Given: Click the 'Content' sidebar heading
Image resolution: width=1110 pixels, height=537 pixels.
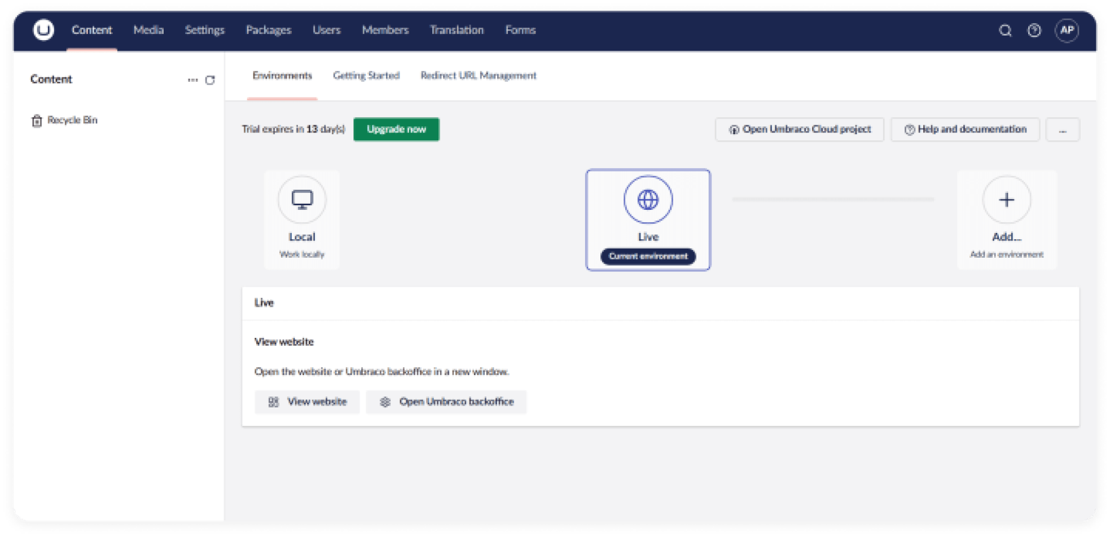Looking at the screenshot, I should (x=51, y=80).
